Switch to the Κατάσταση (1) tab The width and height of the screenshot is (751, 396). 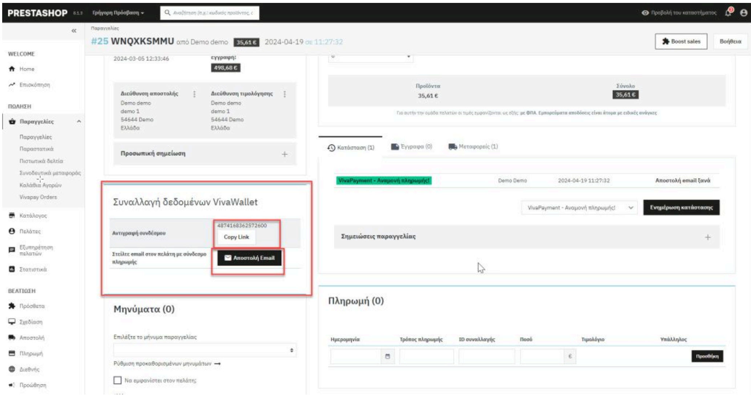pyautogui.click(x=351, y=148)
